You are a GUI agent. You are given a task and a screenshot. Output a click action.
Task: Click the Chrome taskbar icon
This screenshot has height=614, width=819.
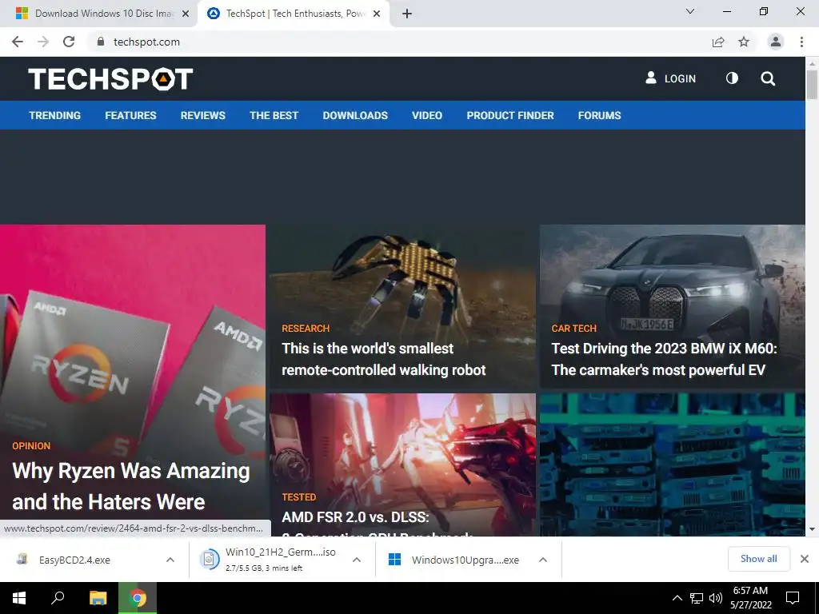[138, 598]
